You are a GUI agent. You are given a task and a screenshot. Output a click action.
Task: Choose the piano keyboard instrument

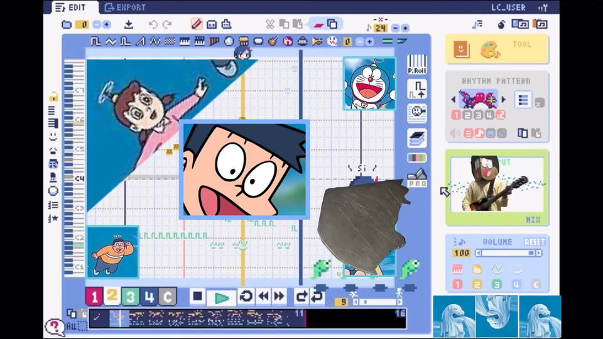click(185, 41)
